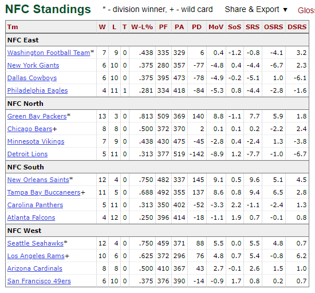Screen dimensions: 315x293
Task: Sort table by PA column header
Action: (x=179, y=27)
